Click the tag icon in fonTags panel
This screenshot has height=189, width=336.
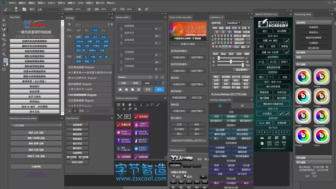point(69,24)
